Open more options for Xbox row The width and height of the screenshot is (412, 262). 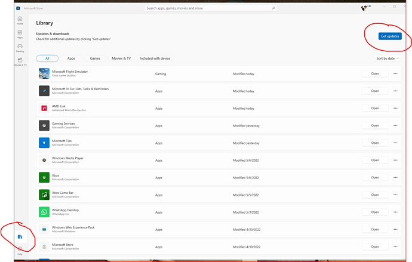(395, 178)
